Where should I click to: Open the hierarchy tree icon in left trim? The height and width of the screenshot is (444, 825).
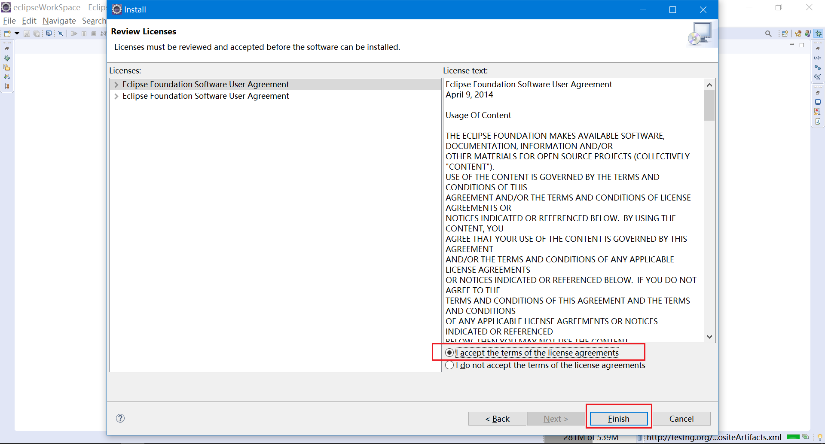(x=7, y=86)
